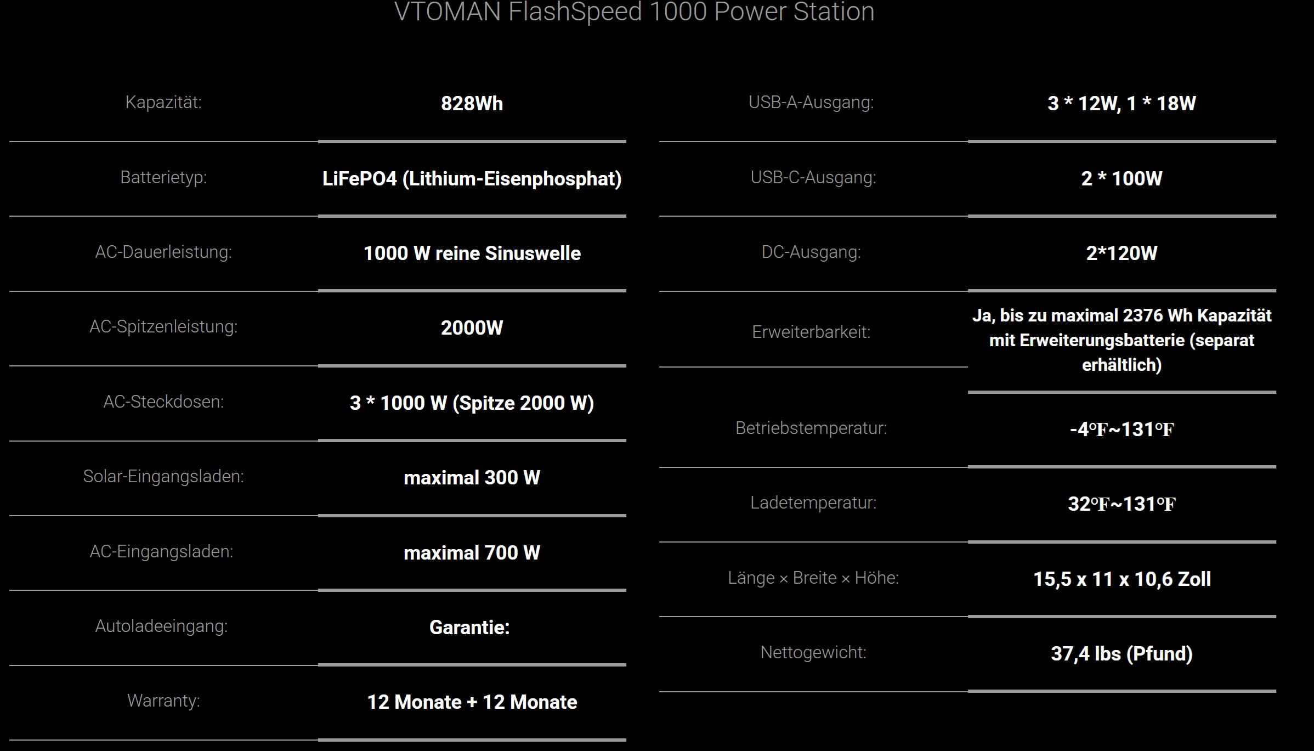Select the AC-Spitzenleistung label

(x=163, y=326)
